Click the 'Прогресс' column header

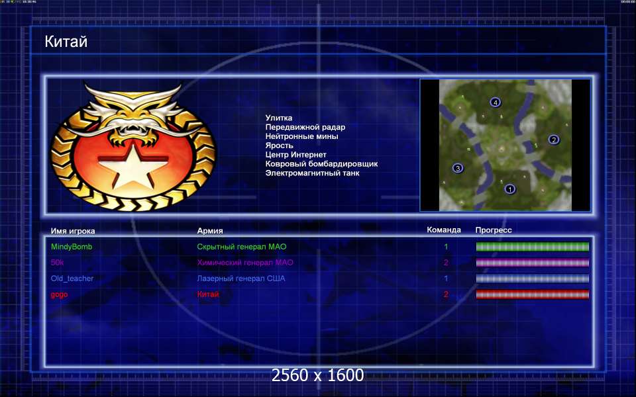coord(494,230)
